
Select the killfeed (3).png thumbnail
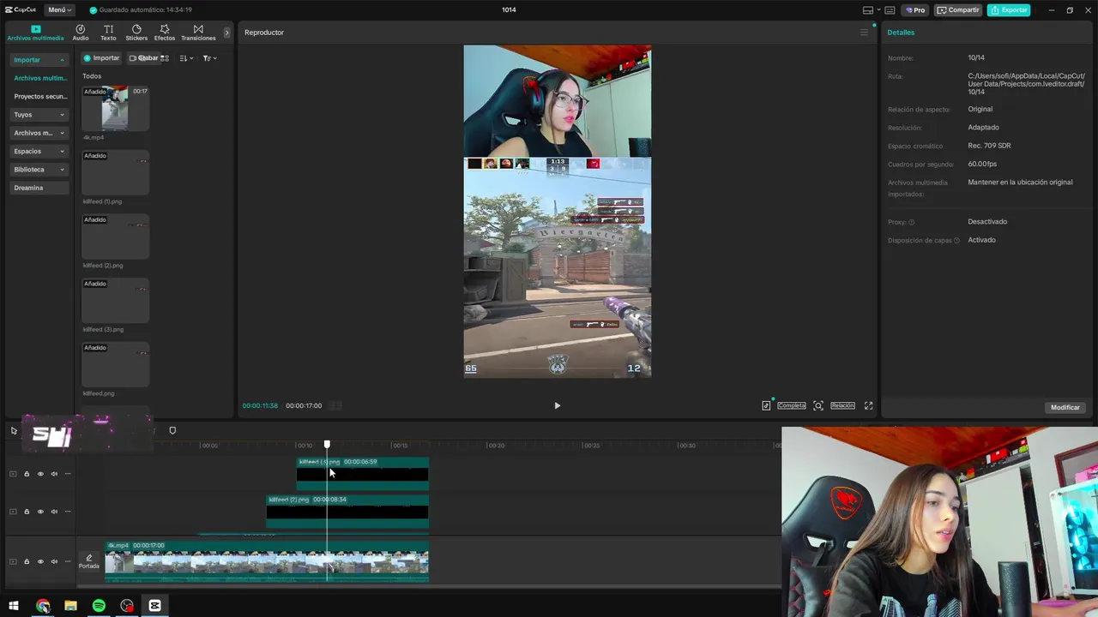click(x=115, y=301)
